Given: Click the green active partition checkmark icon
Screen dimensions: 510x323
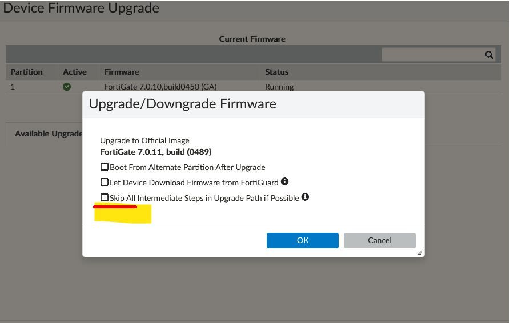Looking at the screenshot, I should (67, 87).
